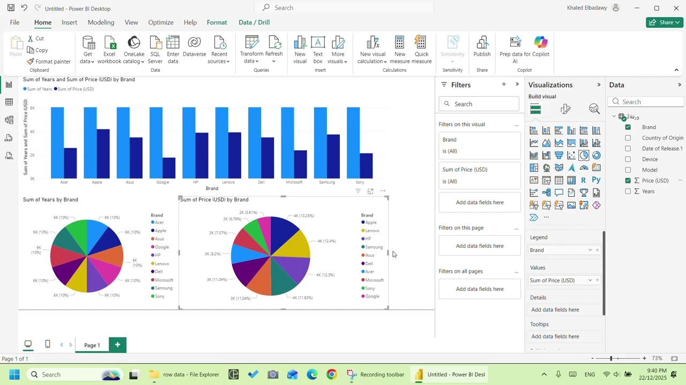The image size is (686, 385).
Task: Select the Python visual
Action: coord(596,180)
